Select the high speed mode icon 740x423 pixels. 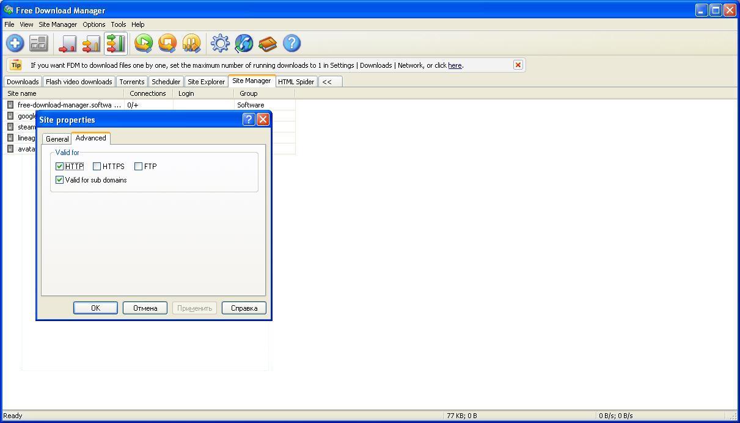pyautogui.click(x=116, y=43)
